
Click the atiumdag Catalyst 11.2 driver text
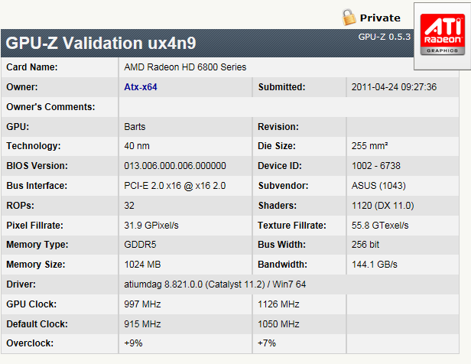[215, 284]
